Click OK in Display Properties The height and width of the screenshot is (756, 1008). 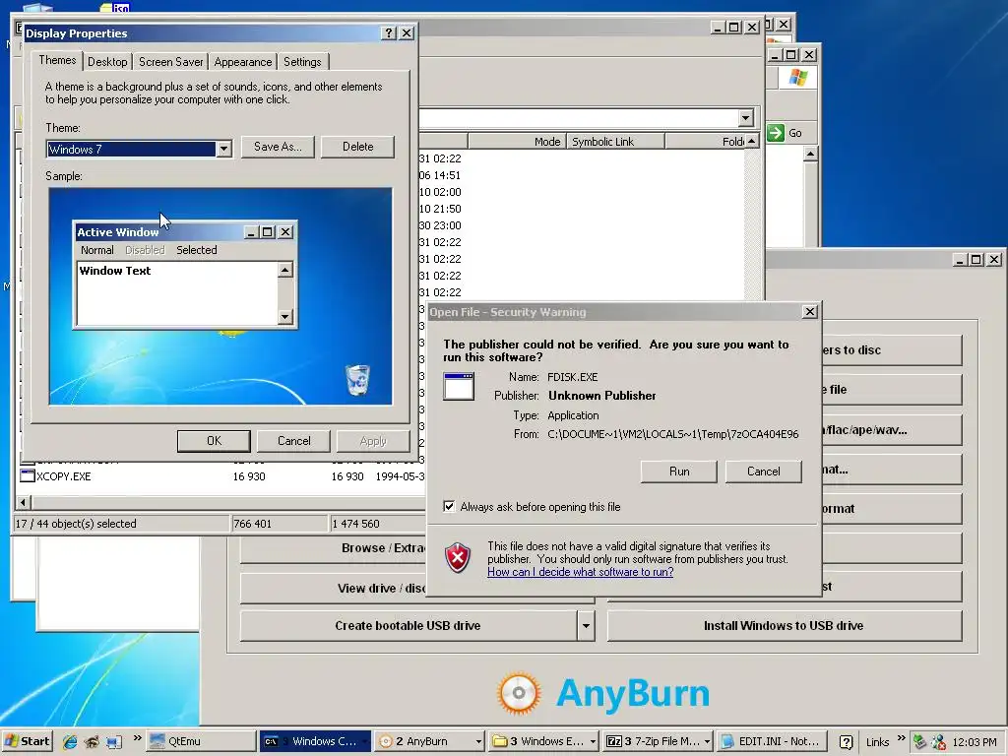pos(214,441)
